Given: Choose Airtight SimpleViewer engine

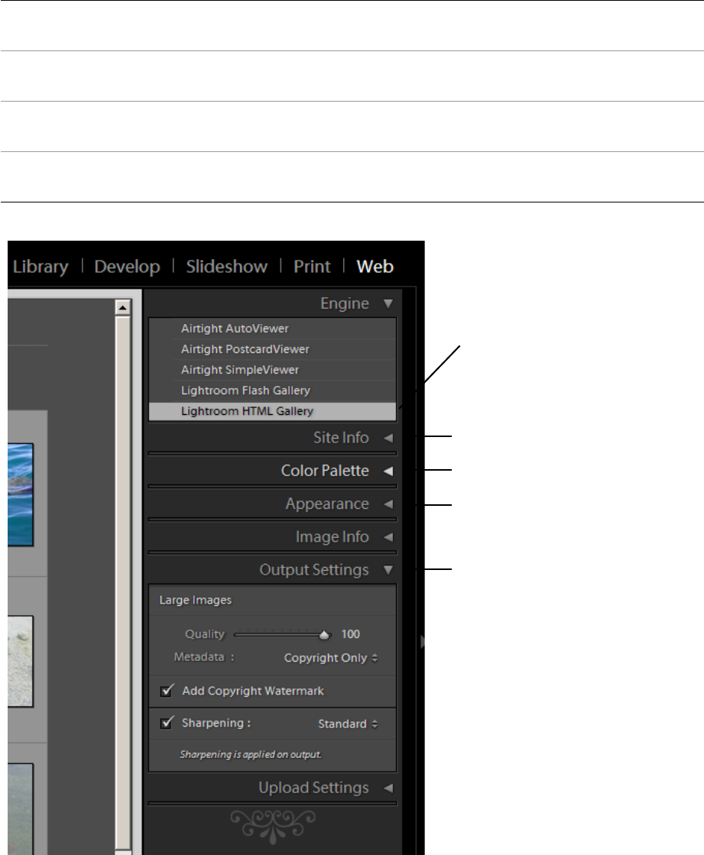Looking at the screenshot, I should (273, 371).
